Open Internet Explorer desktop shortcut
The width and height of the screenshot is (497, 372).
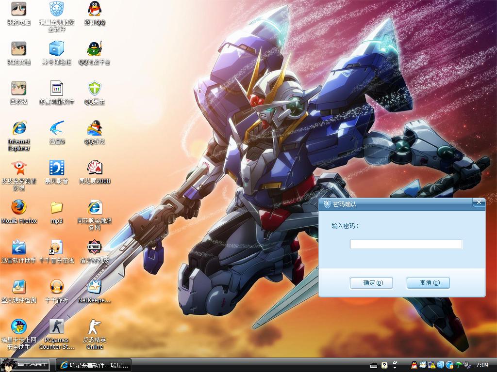pyautogui.click(x=19, y=128)
